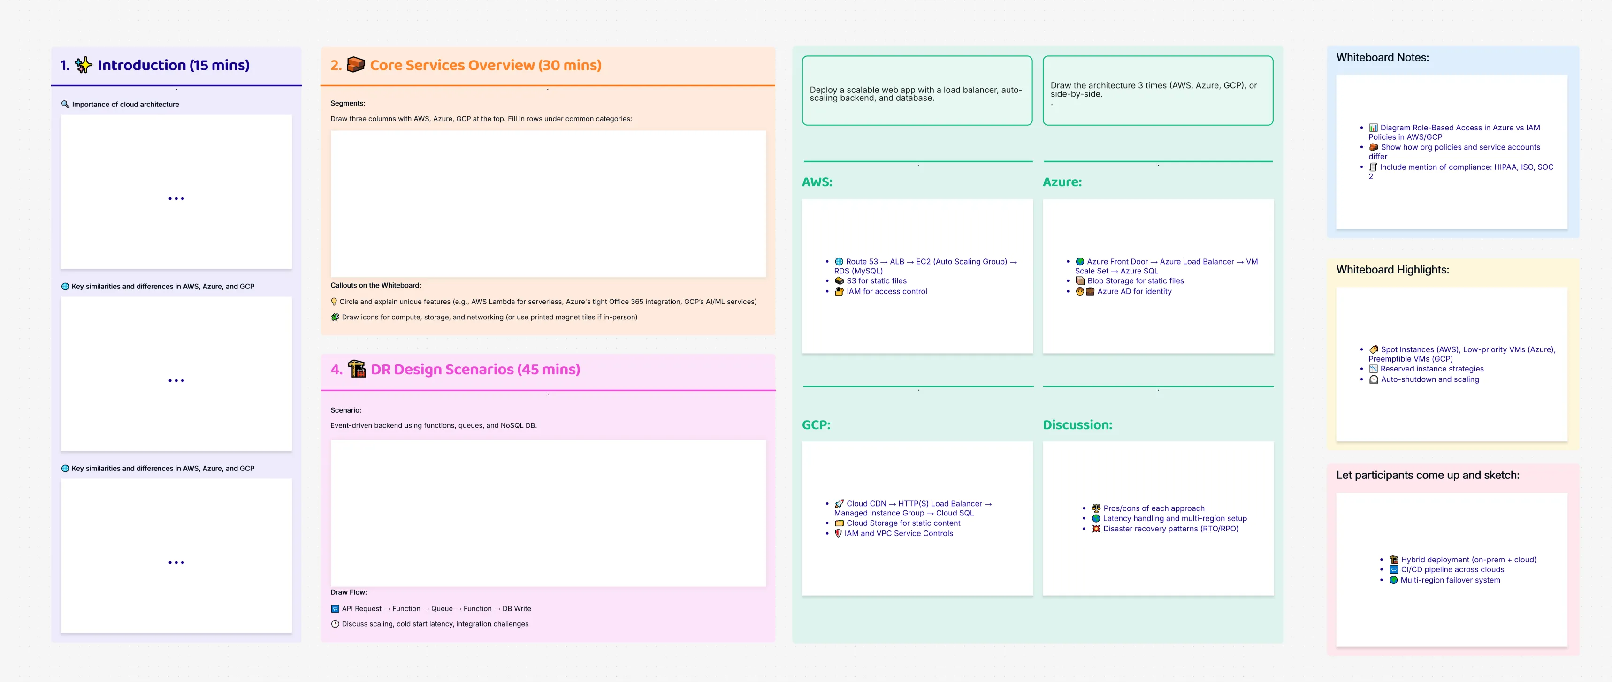The image size is (1612, 682).
Task: Click the brick icon in the Core Services Overview header
Action: (355, 64)
